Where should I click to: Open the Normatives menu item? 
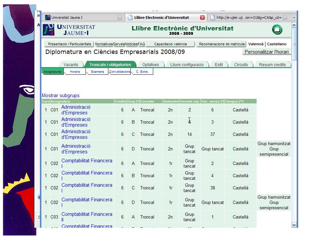tap(104, 44)
